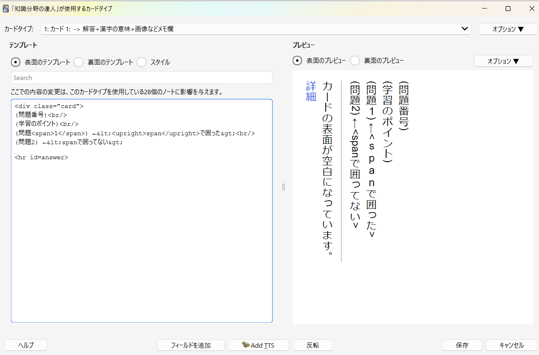Click the テンプレート section heading
The width and height of the screenshot is (539, 355).
[x=23, y=45]
